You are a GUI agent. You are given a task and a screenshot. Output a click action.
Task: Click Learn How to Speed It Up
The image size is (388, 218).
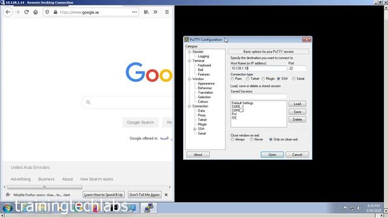[x=104, y=195]
